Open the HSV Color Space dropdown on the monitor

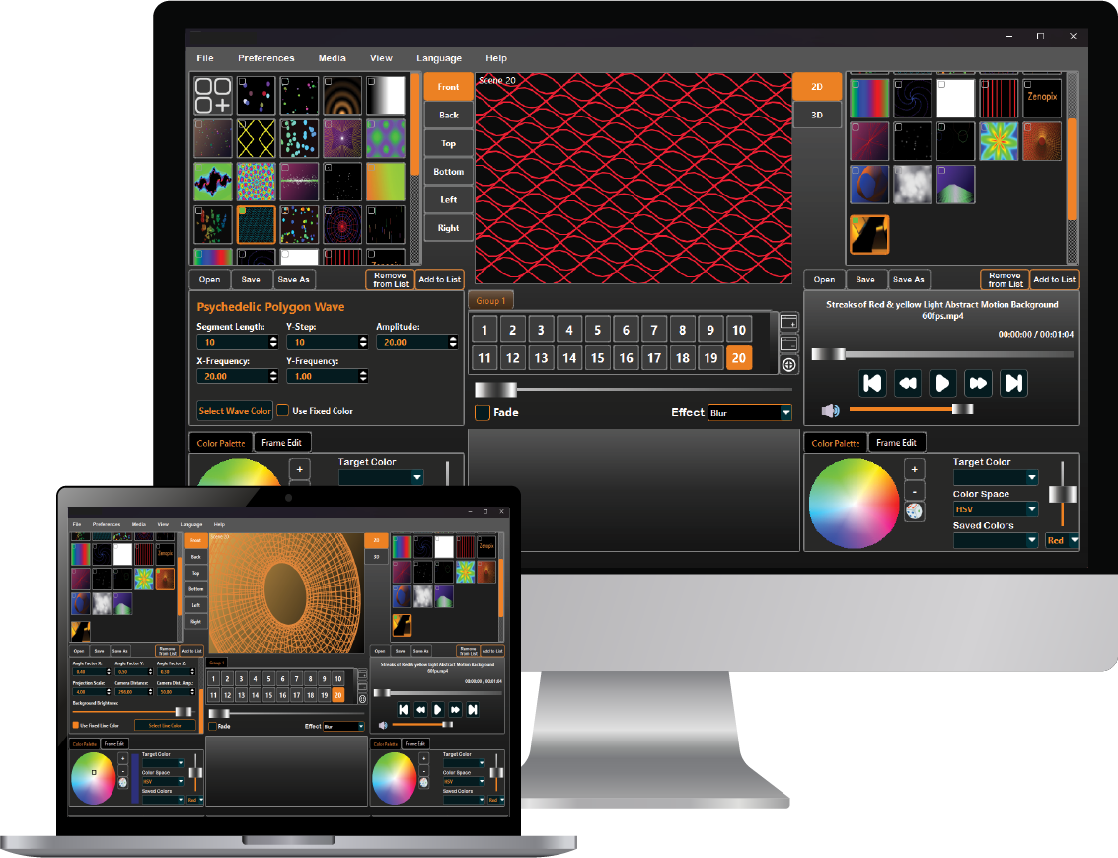(996, 509)
